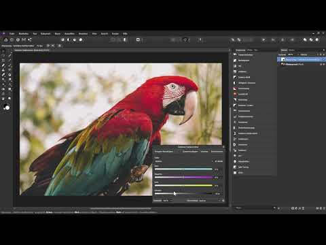This screenshot has height=245, width=326.
Task: Open the Datei menu
Action: click(12, 34)
